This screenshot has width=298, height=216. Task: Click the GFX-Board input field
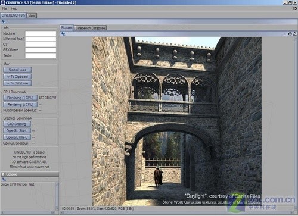(41, 50)
